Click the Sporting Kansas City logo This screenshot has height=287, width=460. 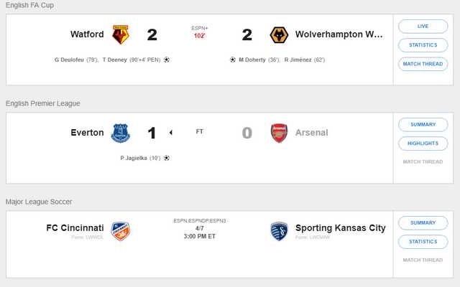pyautogui.click(x=279, y=231)
